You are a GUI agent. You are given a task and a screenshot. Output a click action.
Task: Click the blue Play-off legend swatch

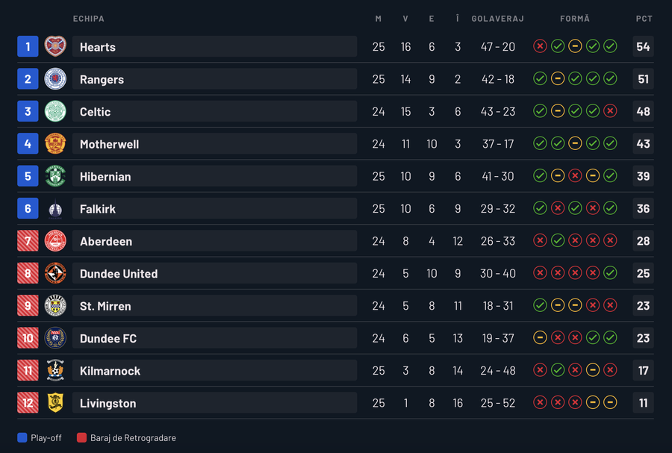(x=22, y=438)
